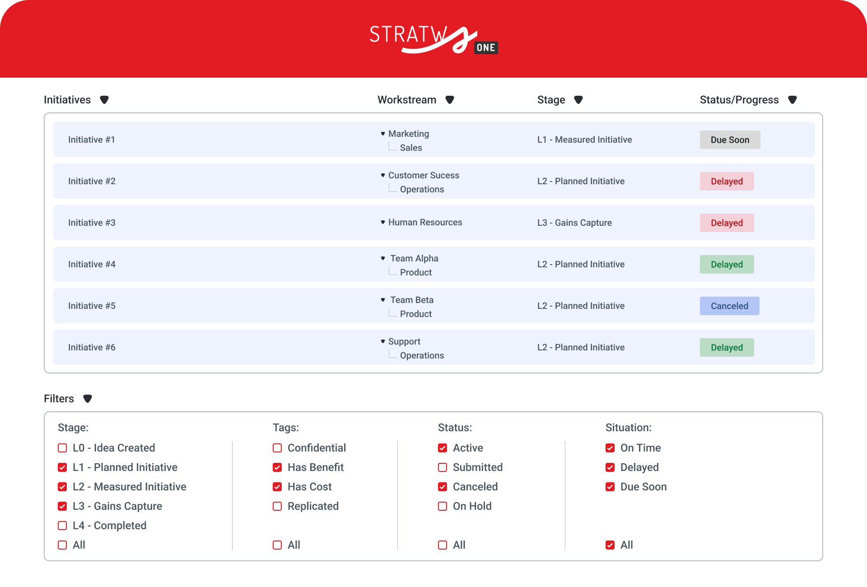
Task: Uncheck the Has Benefit tag filter
Action: pyautogui.click(x=277, y=467)
